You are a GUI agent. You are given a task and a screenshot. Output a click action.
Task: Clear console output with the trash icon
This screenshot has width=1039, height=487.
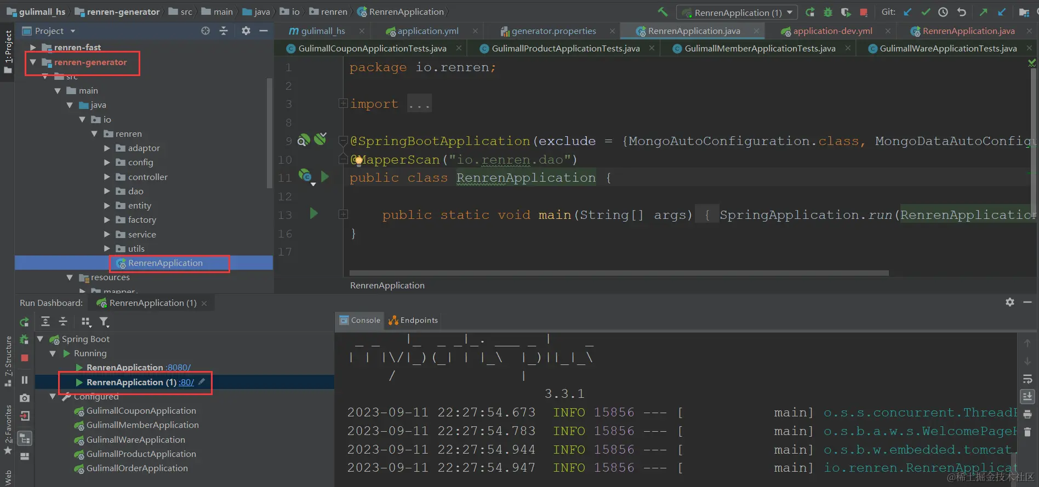(x=1027, y=432)
